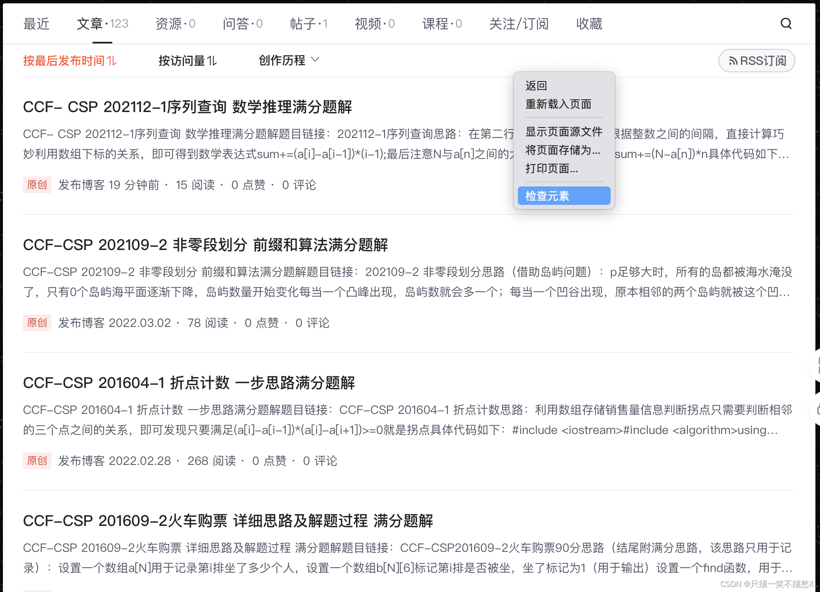This screenshot has width=820, height=592.
Task: Open article 202109-2 非零段划分
Action: (205, 245)
